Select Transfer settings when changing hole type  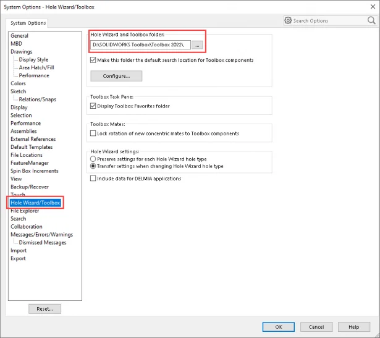pyautogui.click(x=93, y=166)
